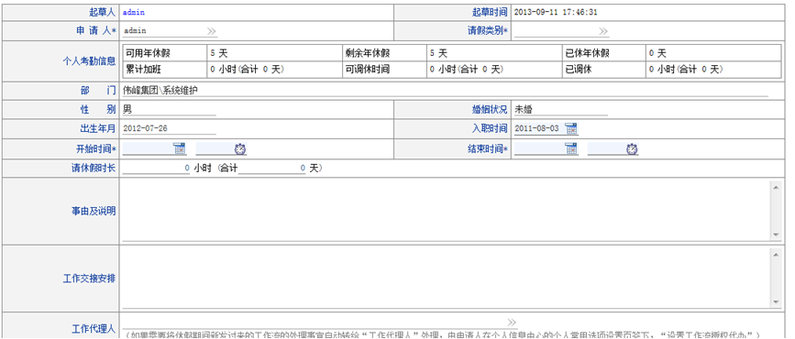
Task: Focus the 开始时间 time input
Action: point(215,148)
